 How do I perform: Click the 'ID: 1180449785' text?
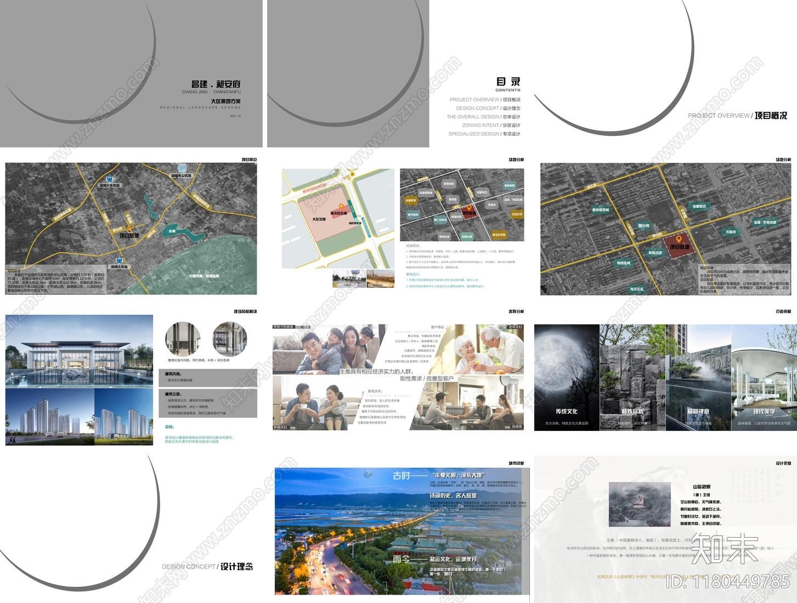coord(727,581)
